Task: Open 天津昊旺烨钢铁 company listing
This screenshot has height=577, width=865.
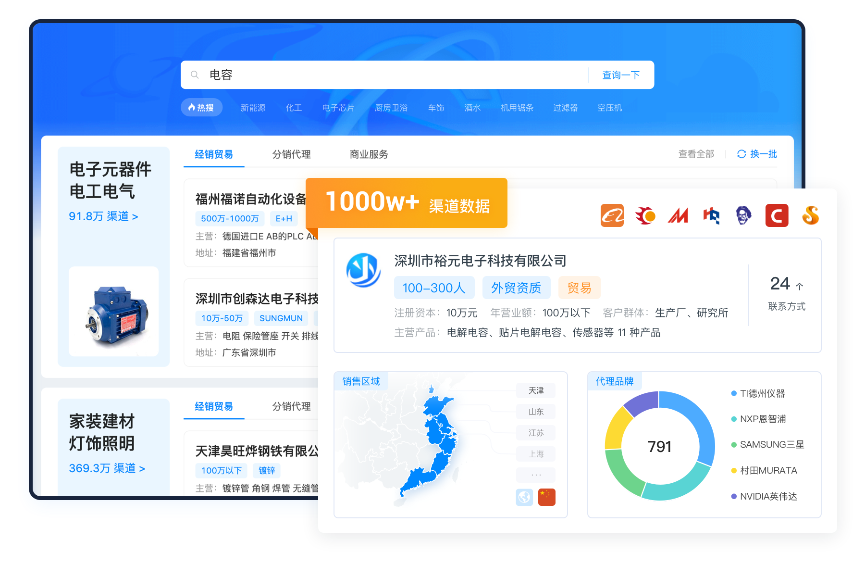Action: pyautogui.click(x=257, y=451)
